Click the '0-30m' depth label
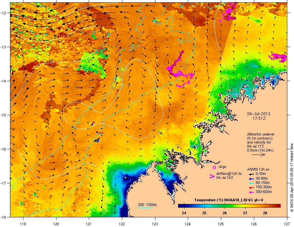This screenshot has height=227, width=294. [261, 174]
